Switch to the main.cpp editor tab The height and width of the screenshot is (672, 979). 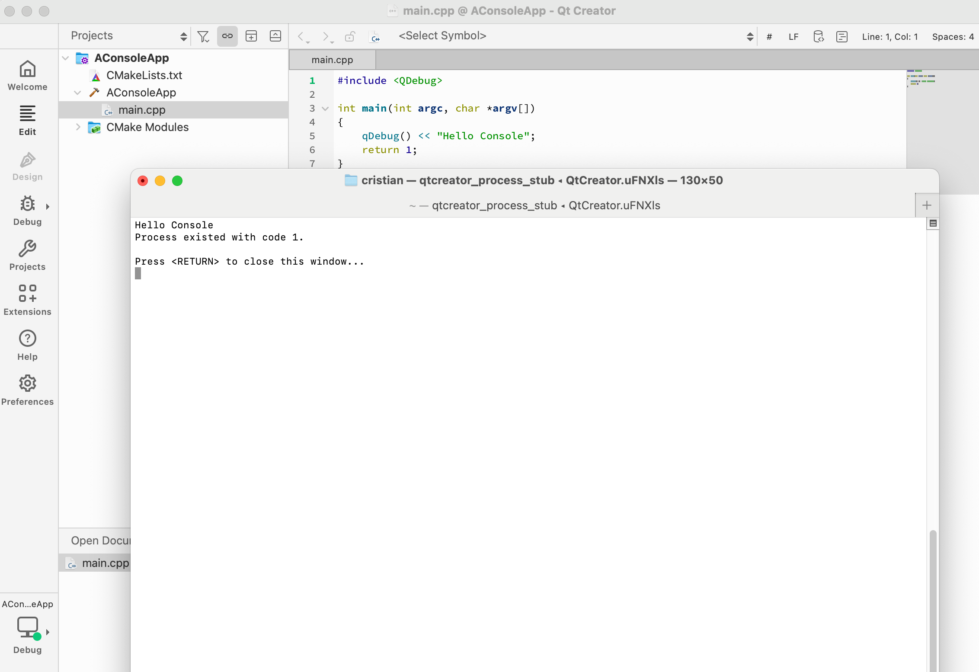tap(332, 60)
